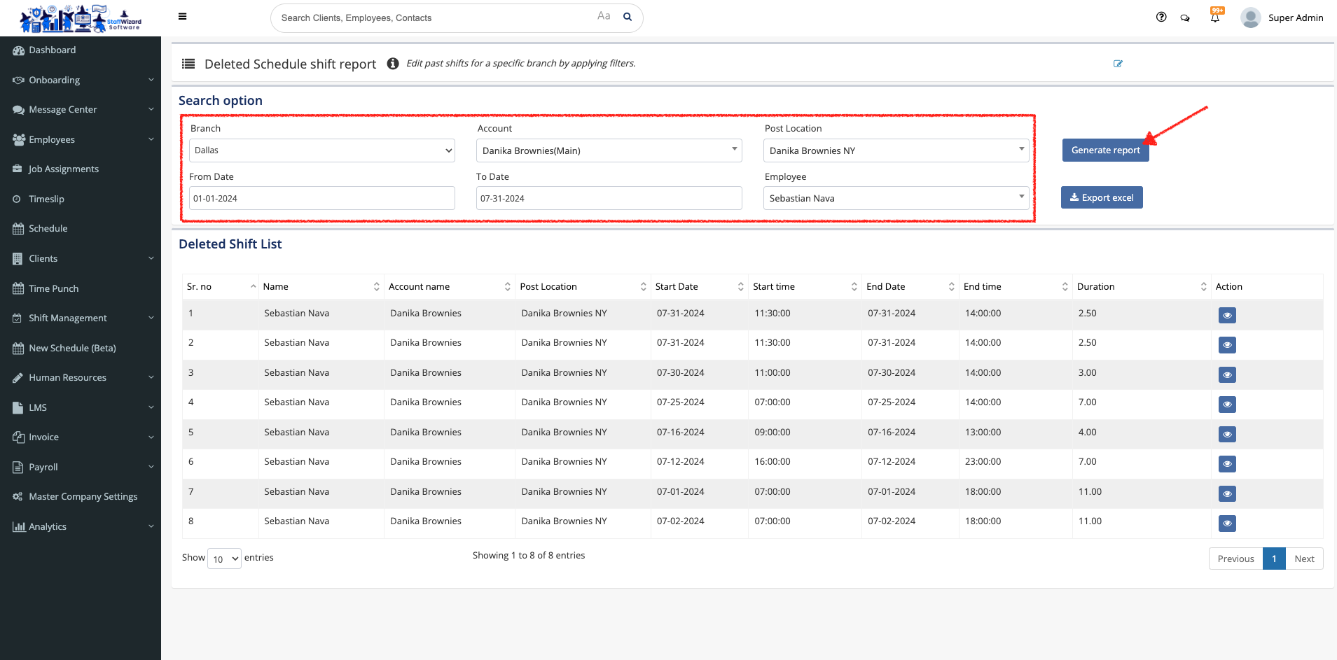This screenshot has height=660, width=1337.
Task: View deleted shift details for row 1
Action: pos(1227,316)
